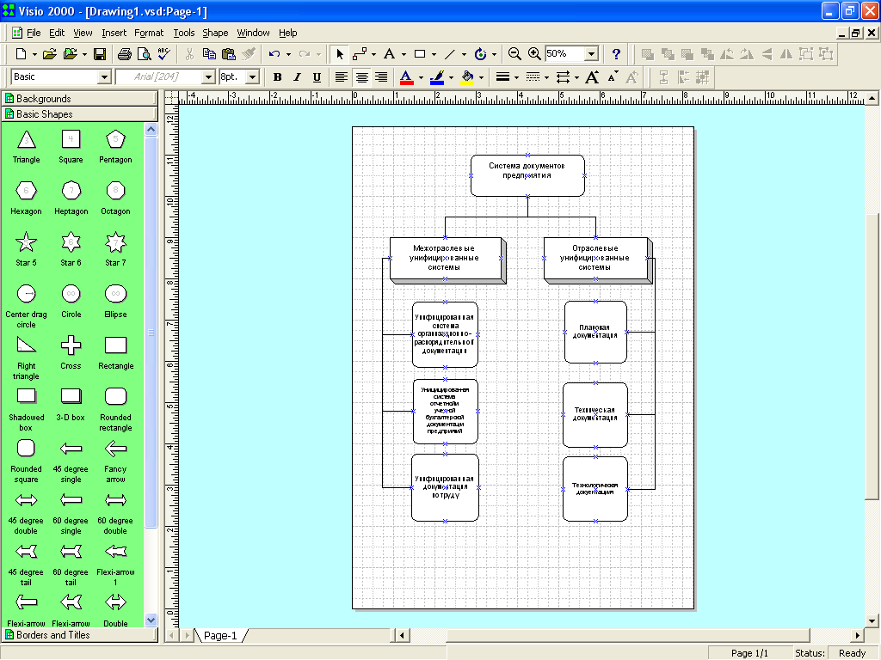Undo the last action

(x=274, y=54)
